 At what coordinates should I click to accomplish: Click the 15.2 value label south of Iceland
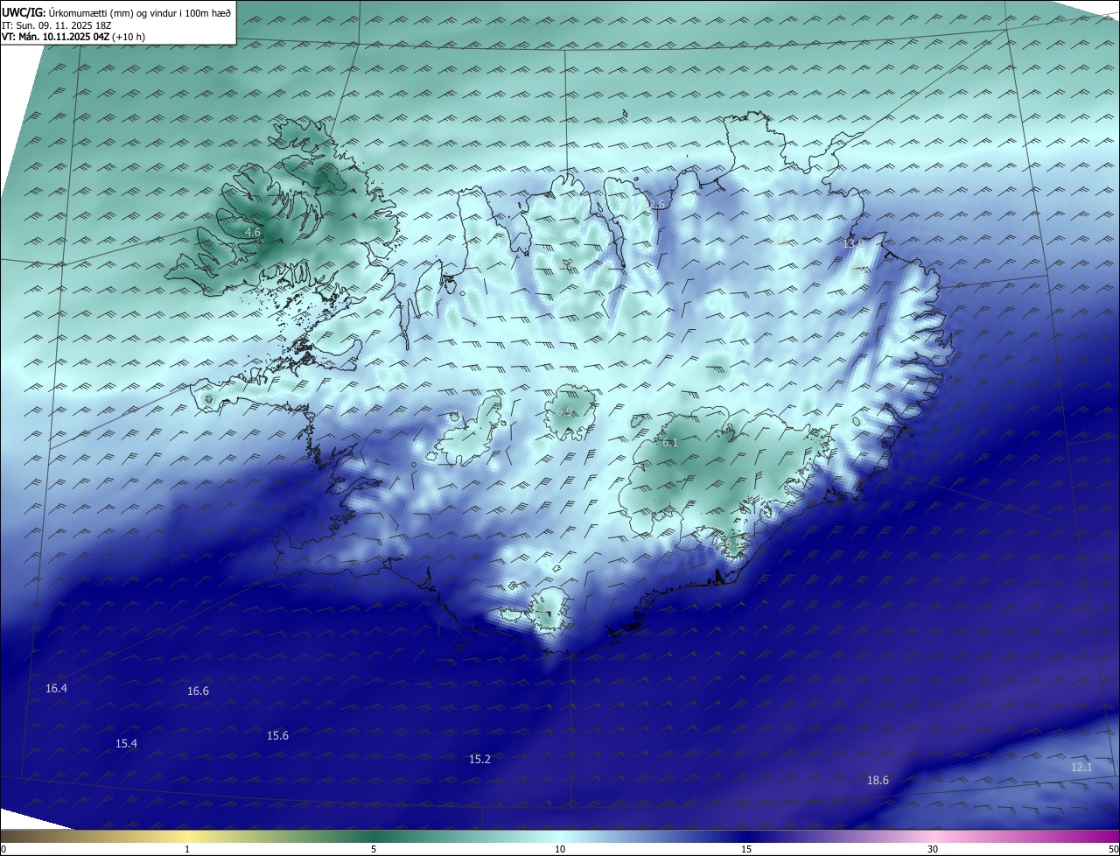click(479, 760)
